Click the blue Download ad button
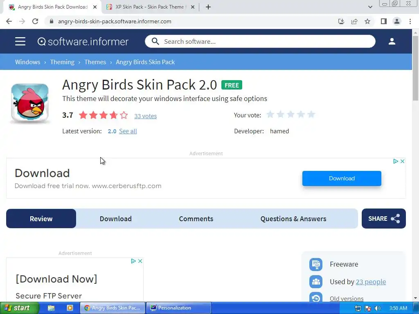The width and height of the screenshot is (419, 314). [342, 178]
